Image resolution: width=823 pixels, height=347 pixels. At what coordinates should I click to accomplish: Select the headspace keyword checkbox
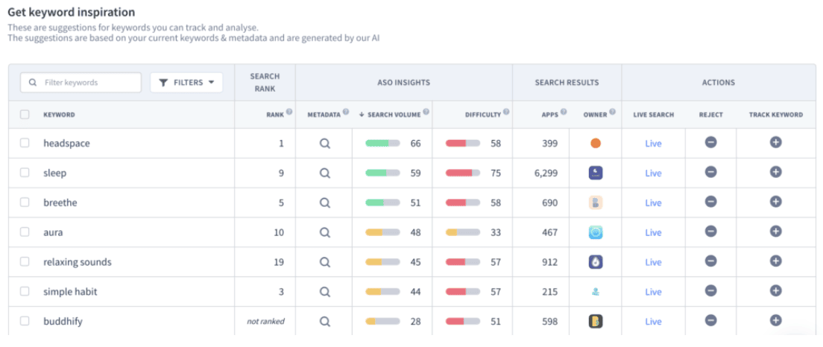pyautogui.click(x=25, y=143)
